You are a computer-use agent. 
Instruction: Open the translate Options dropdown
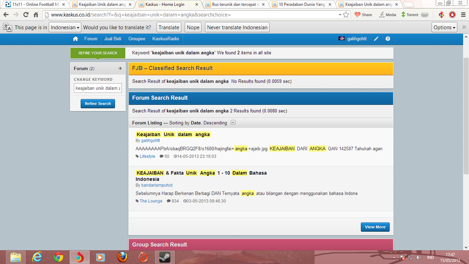445,27
